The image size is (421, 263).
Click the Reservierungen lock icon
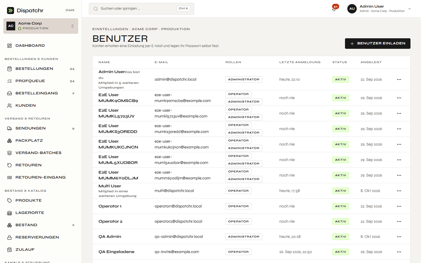click(10, 237)
